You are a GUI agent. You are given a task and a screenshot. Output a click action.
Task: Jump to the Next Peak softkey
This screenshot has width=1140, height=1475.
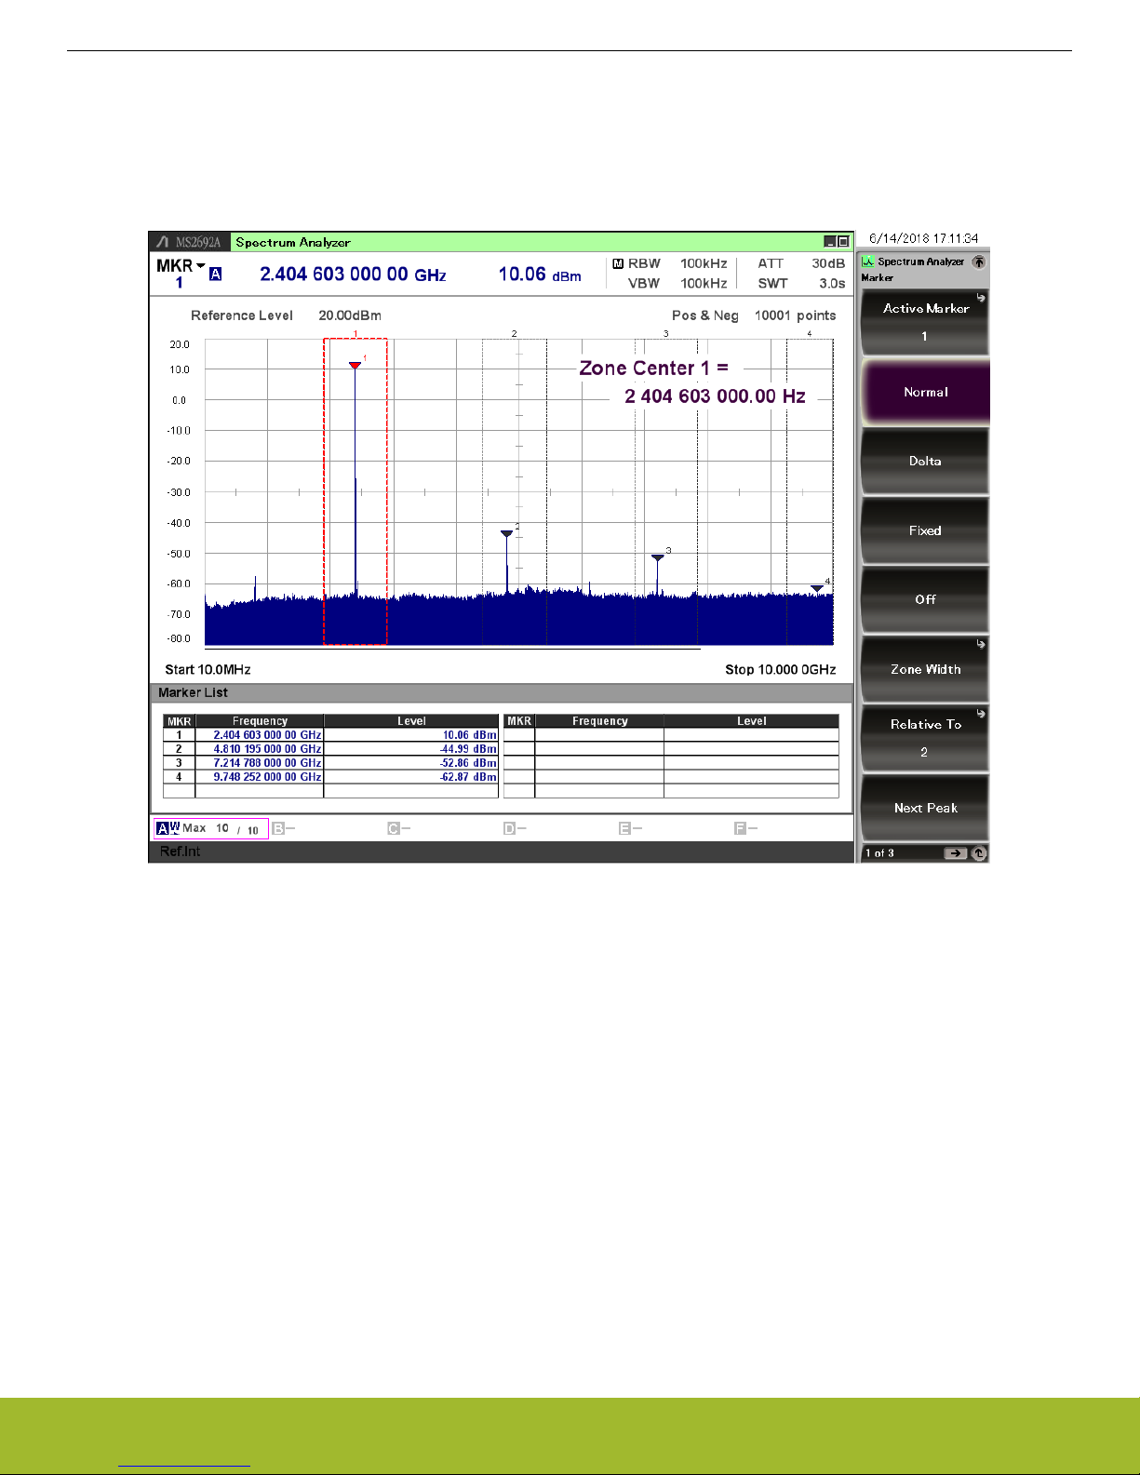[x=925, y=808]
